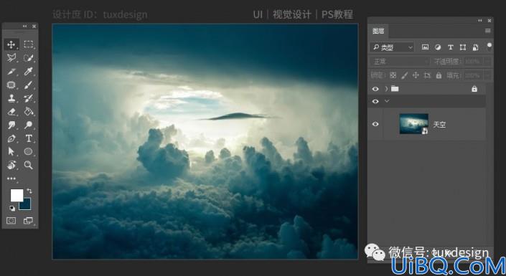Switch to the 图层 tab
The height and width of the screenshot is (276, 506).
tap(378, 31)
